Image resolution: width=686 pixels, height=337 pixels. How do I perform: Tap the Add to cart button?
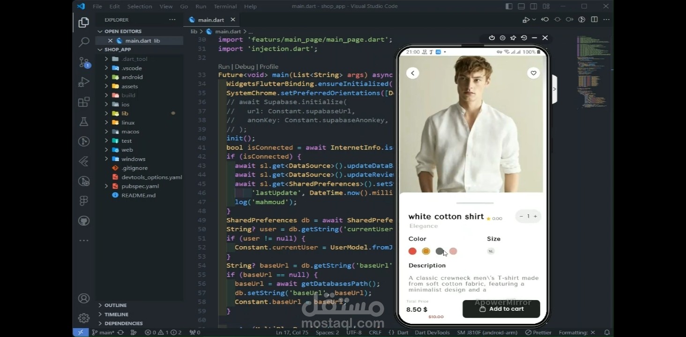tap(501, 309)
